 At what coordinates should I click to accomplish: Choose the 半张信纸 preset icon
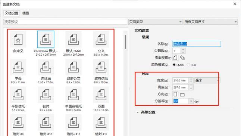click(18, 95)
